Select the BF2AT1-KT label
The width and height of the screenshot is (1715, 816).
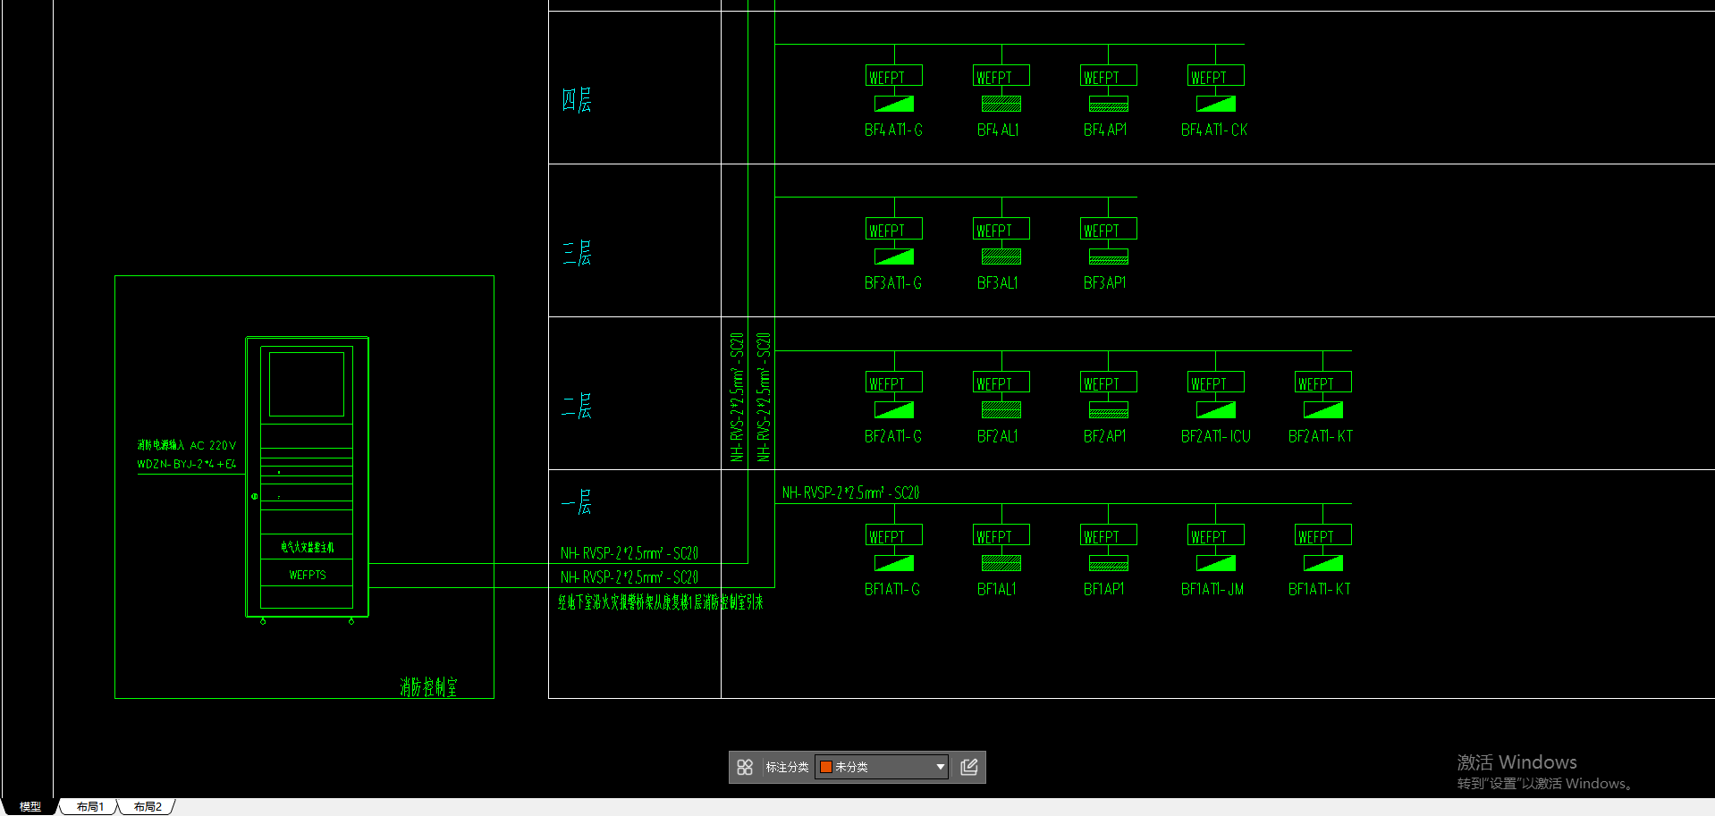click(1321, 436)
